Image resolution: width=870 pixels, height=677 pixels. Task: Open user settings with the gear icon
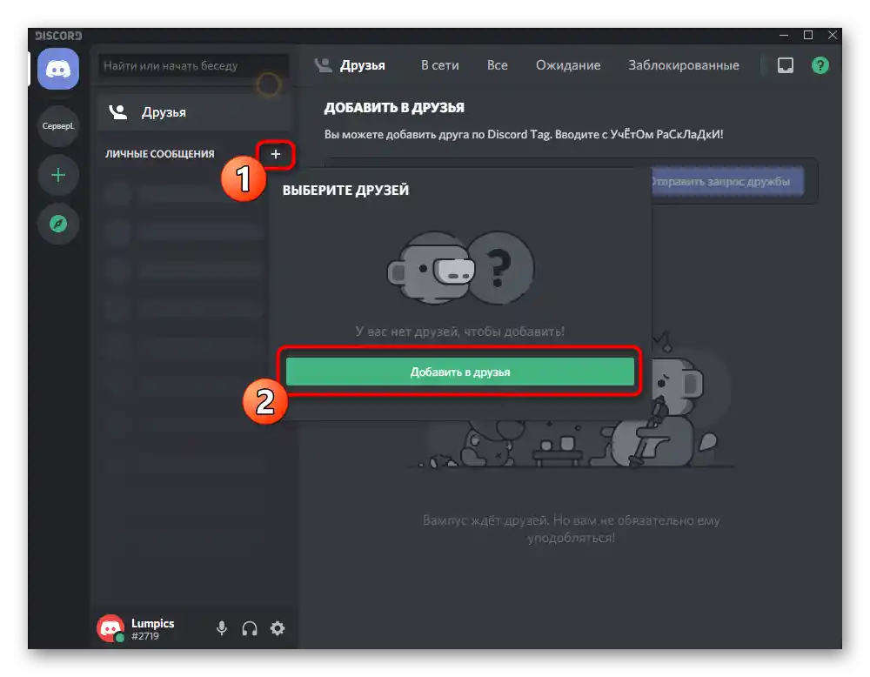tap(277, 628)
